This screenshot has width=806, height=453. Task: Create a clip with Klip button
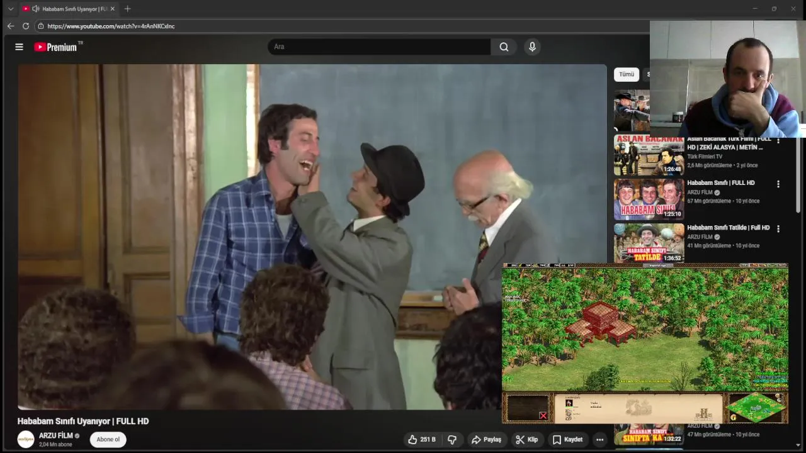[x=527, y=439]
